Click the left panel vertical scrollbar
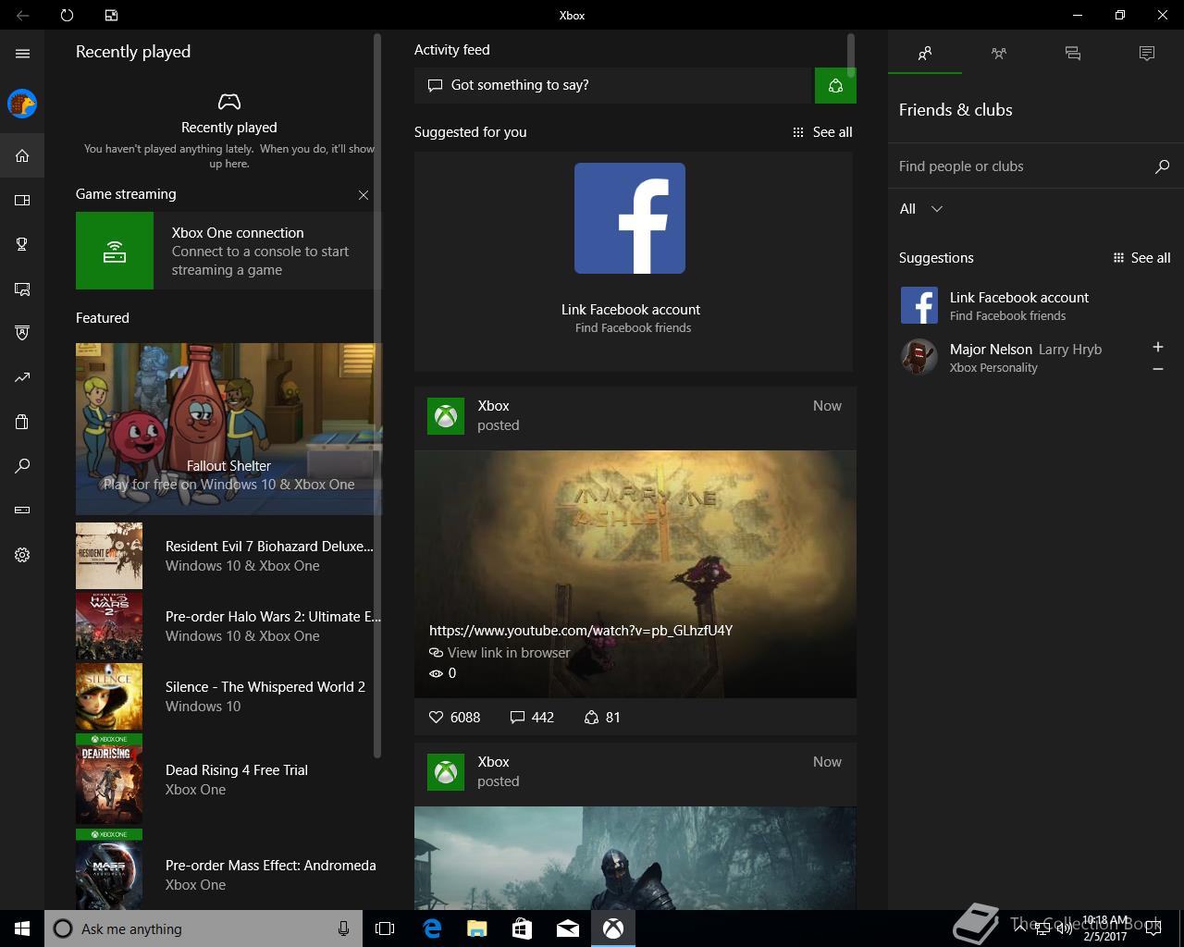The width and height of the screenshot is (1184, 947). (x=377, y=396)
